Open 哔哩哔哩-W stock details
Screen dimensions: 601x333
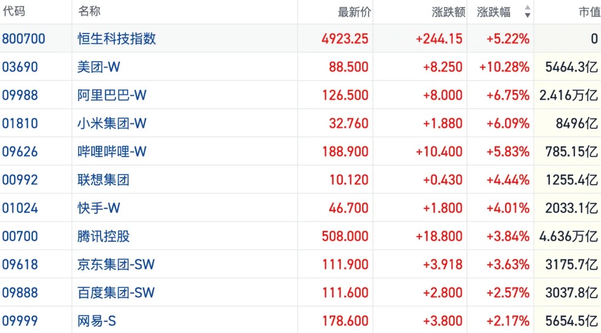click(x=112, y=152)
